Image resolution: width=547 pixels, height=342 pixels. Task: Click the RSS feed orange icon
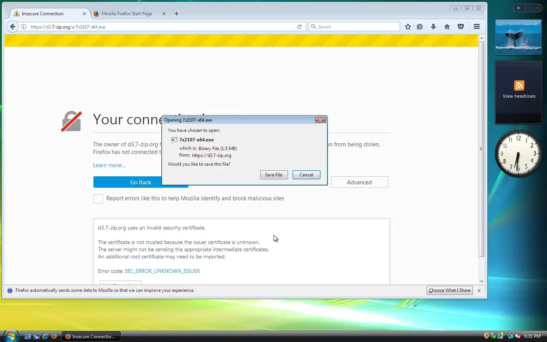click(519, 85)
